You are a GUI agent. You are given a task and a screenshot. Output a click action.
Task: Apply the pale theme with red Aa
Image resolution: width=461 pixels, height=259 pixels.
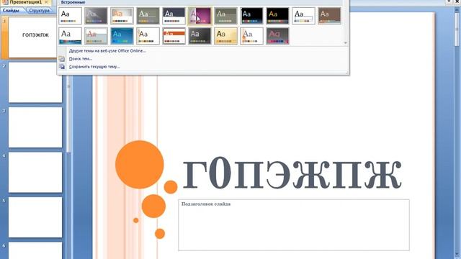tap(96, 36)
